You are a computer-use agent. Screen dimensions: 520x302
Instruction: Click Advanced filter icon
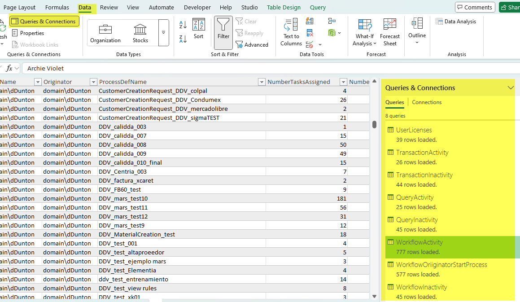tap(252, 45)
